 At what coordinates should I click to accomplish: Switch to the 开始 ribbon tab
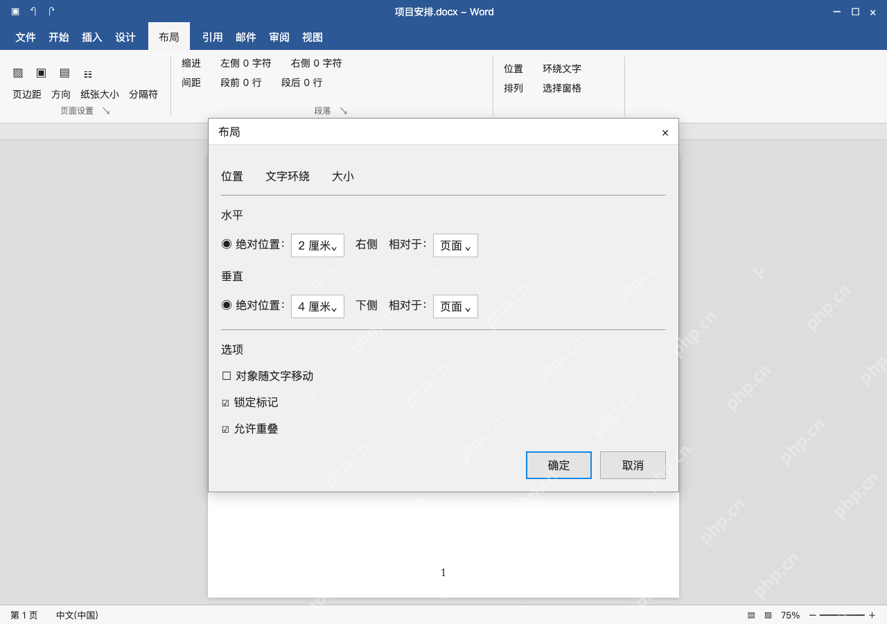point(59,37)
